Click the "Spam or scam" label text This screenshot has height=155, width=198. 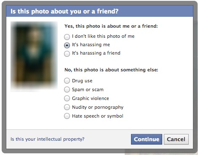[88, 89]
